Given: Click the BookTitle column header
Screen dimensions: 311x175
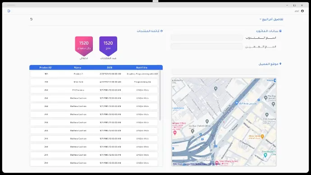Looking at the screenshot, I should click(142, 68).
